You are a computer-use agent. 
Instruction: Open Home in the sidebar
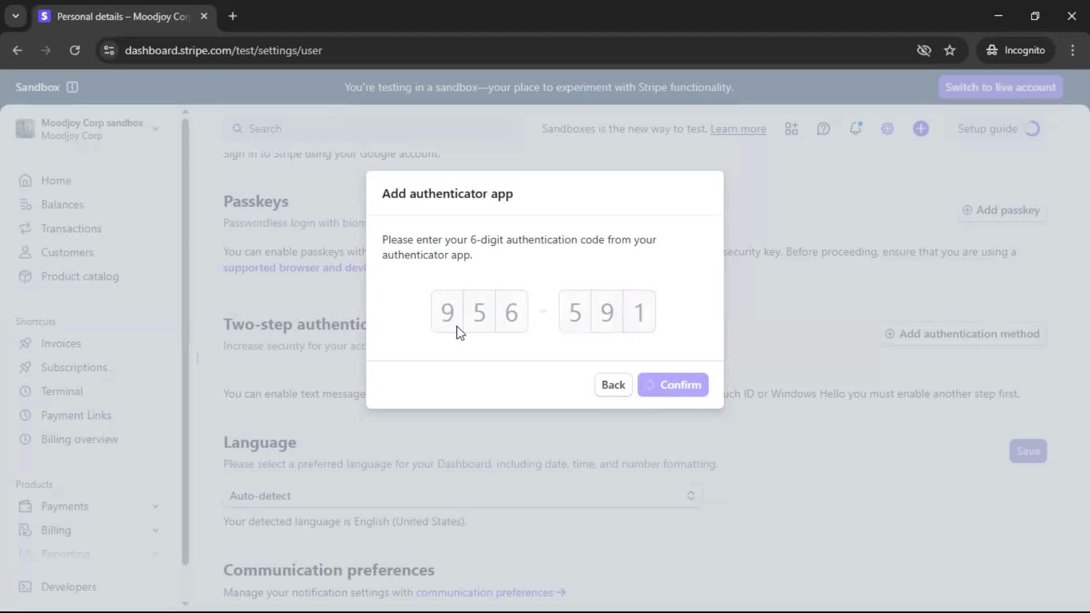pyautogui.click(x=56, y=180)
